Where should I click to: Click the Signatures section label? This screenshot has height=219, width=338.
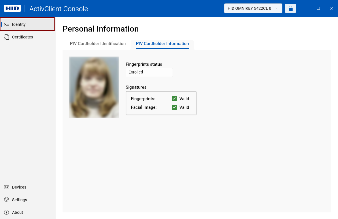[136, 87]
